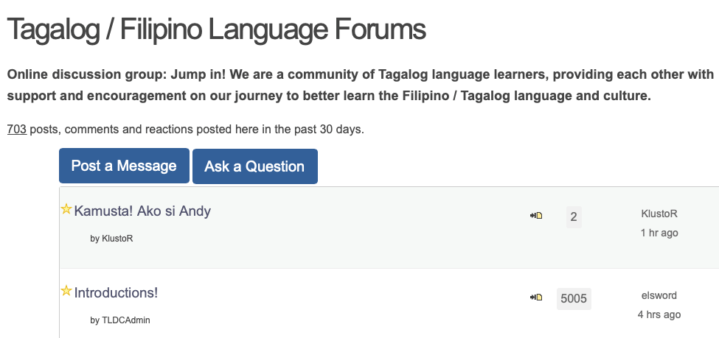Click the reply count badge showing 2
This screenshot has height=338, width=719.
[574, 217]
